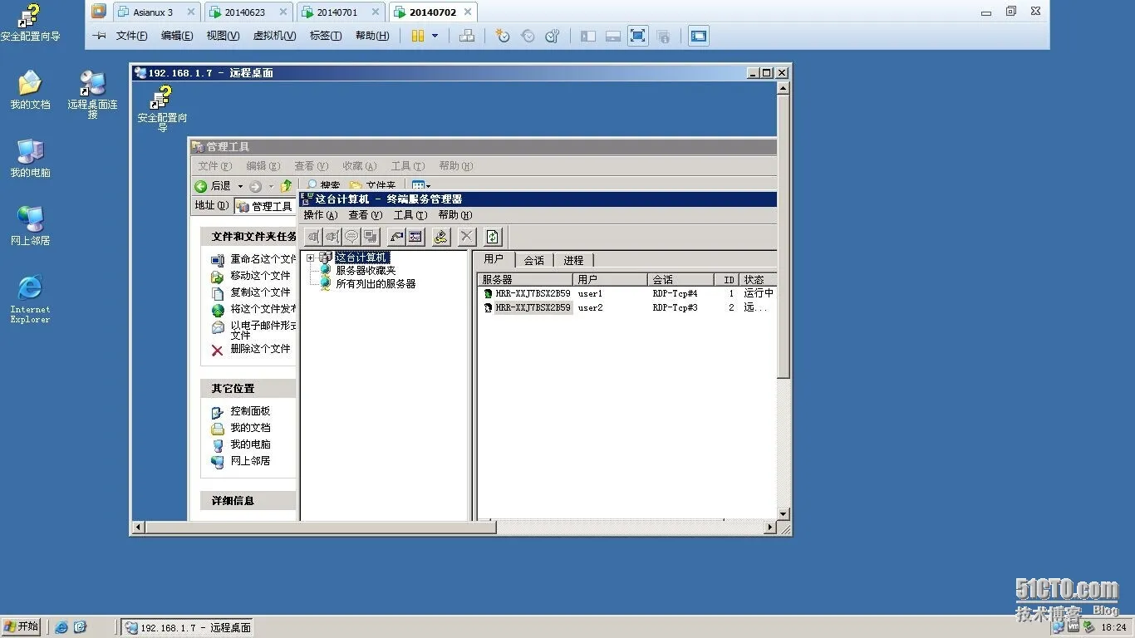
Task: Expand the 这台计算机 tree node
Action: 310,258
